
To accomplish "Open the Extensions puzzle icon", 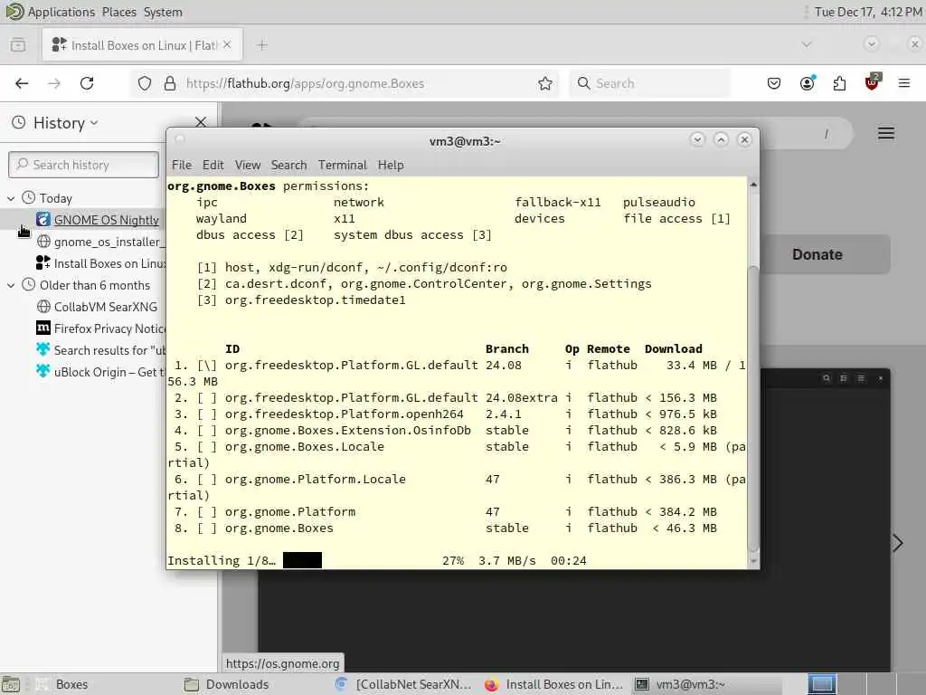I will coord(839,83).
